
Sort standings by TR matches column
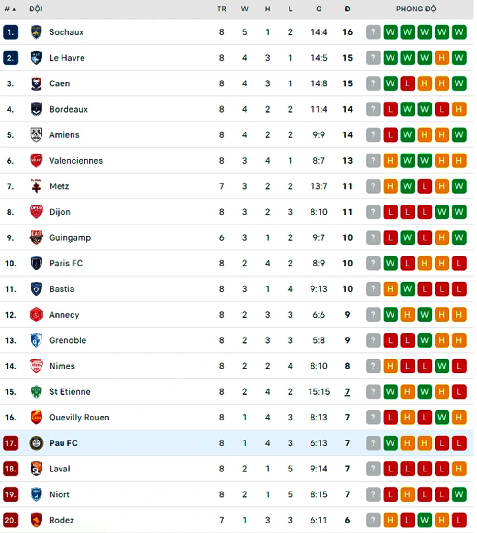(222, 9)
